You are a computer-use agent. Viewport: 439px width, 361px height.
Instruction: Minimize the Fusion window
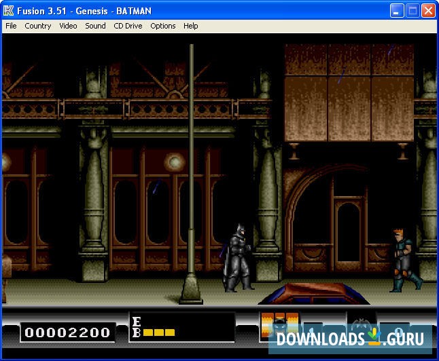click(x=396, y=11)
